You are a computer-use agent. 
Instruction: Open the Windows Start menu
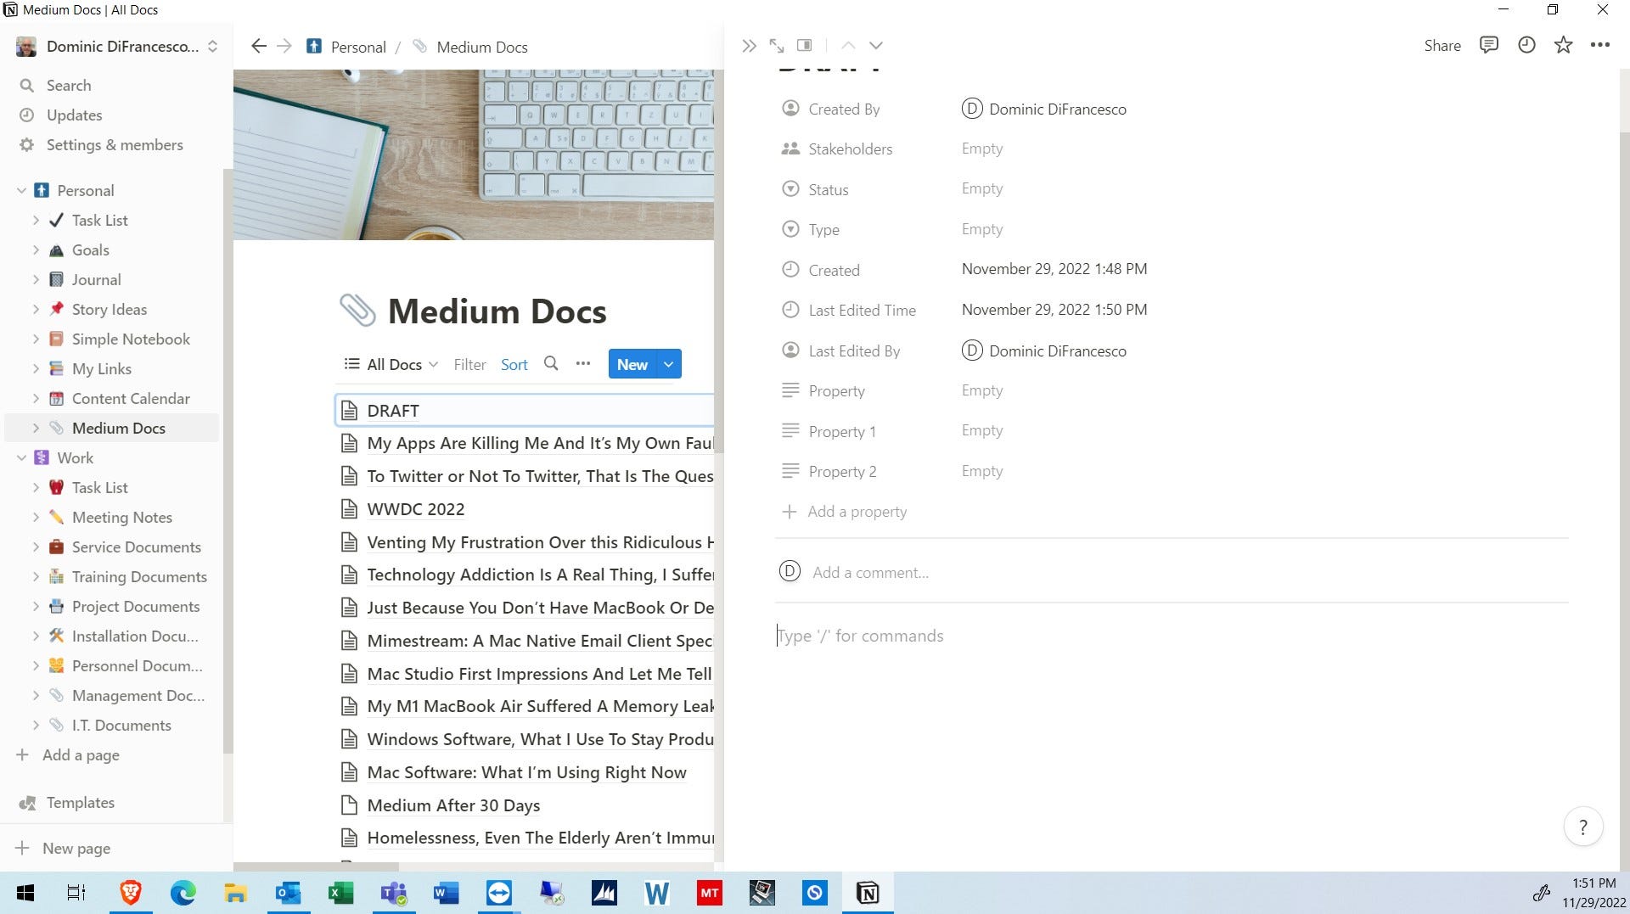[25, 893]
